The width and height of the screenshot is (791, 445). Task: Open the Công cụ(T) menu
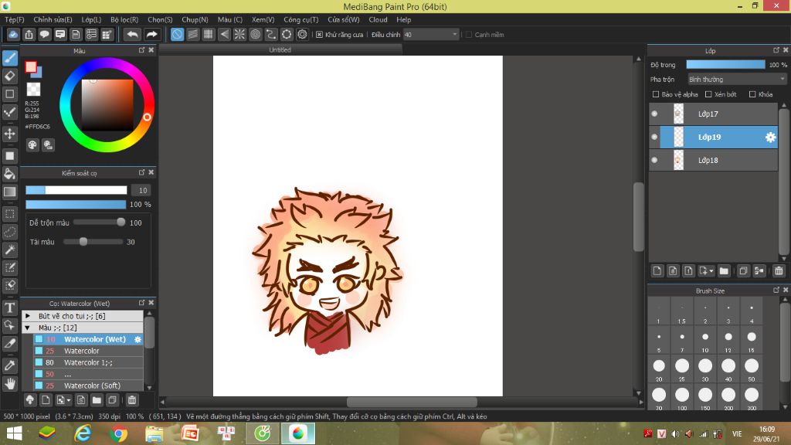coord(300,19)
